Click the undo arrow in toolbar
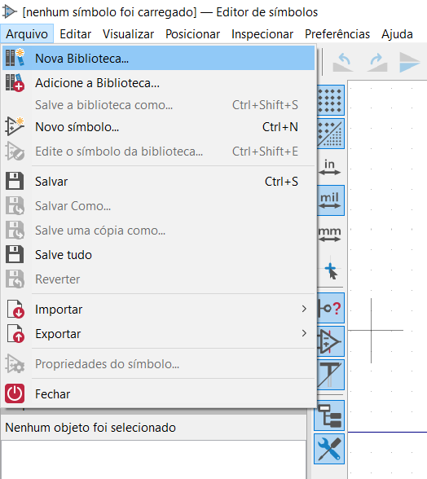Screen dimensions: 427x479 pyautogui.click(x=343, y=63)
